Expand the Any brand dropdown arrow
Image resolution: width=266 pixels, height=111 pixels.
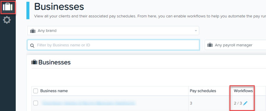(196, 31)
